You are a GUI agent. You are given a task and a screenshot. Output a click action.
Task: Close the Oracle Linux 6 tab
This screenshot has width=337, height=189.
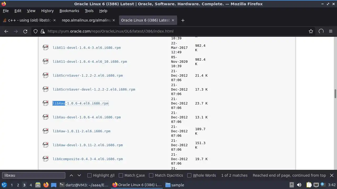173,20
